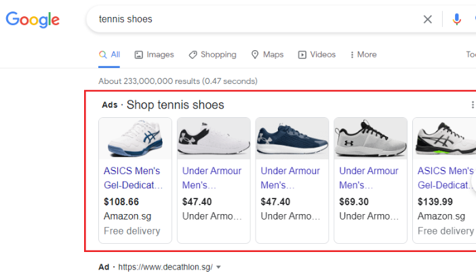This screenshot has height=273, width=476.
Task: Switch to the Images tab
Action: [x=154, y=55]
